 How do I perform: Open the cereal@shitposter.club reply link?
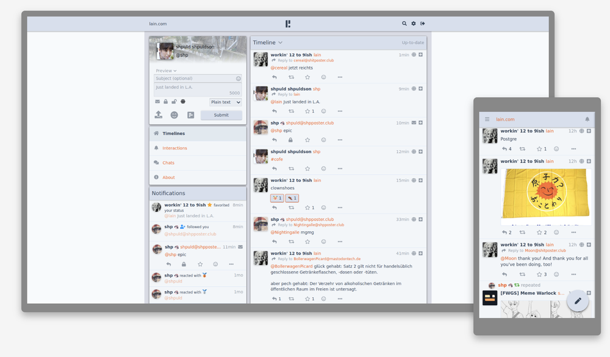click(314, 61)
